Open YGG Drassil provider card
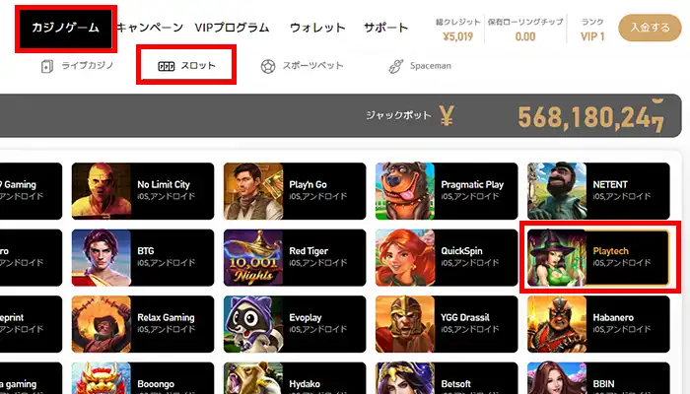Viewport: 690px width, 394px height. pyautogui.click(x=447, y=324)
